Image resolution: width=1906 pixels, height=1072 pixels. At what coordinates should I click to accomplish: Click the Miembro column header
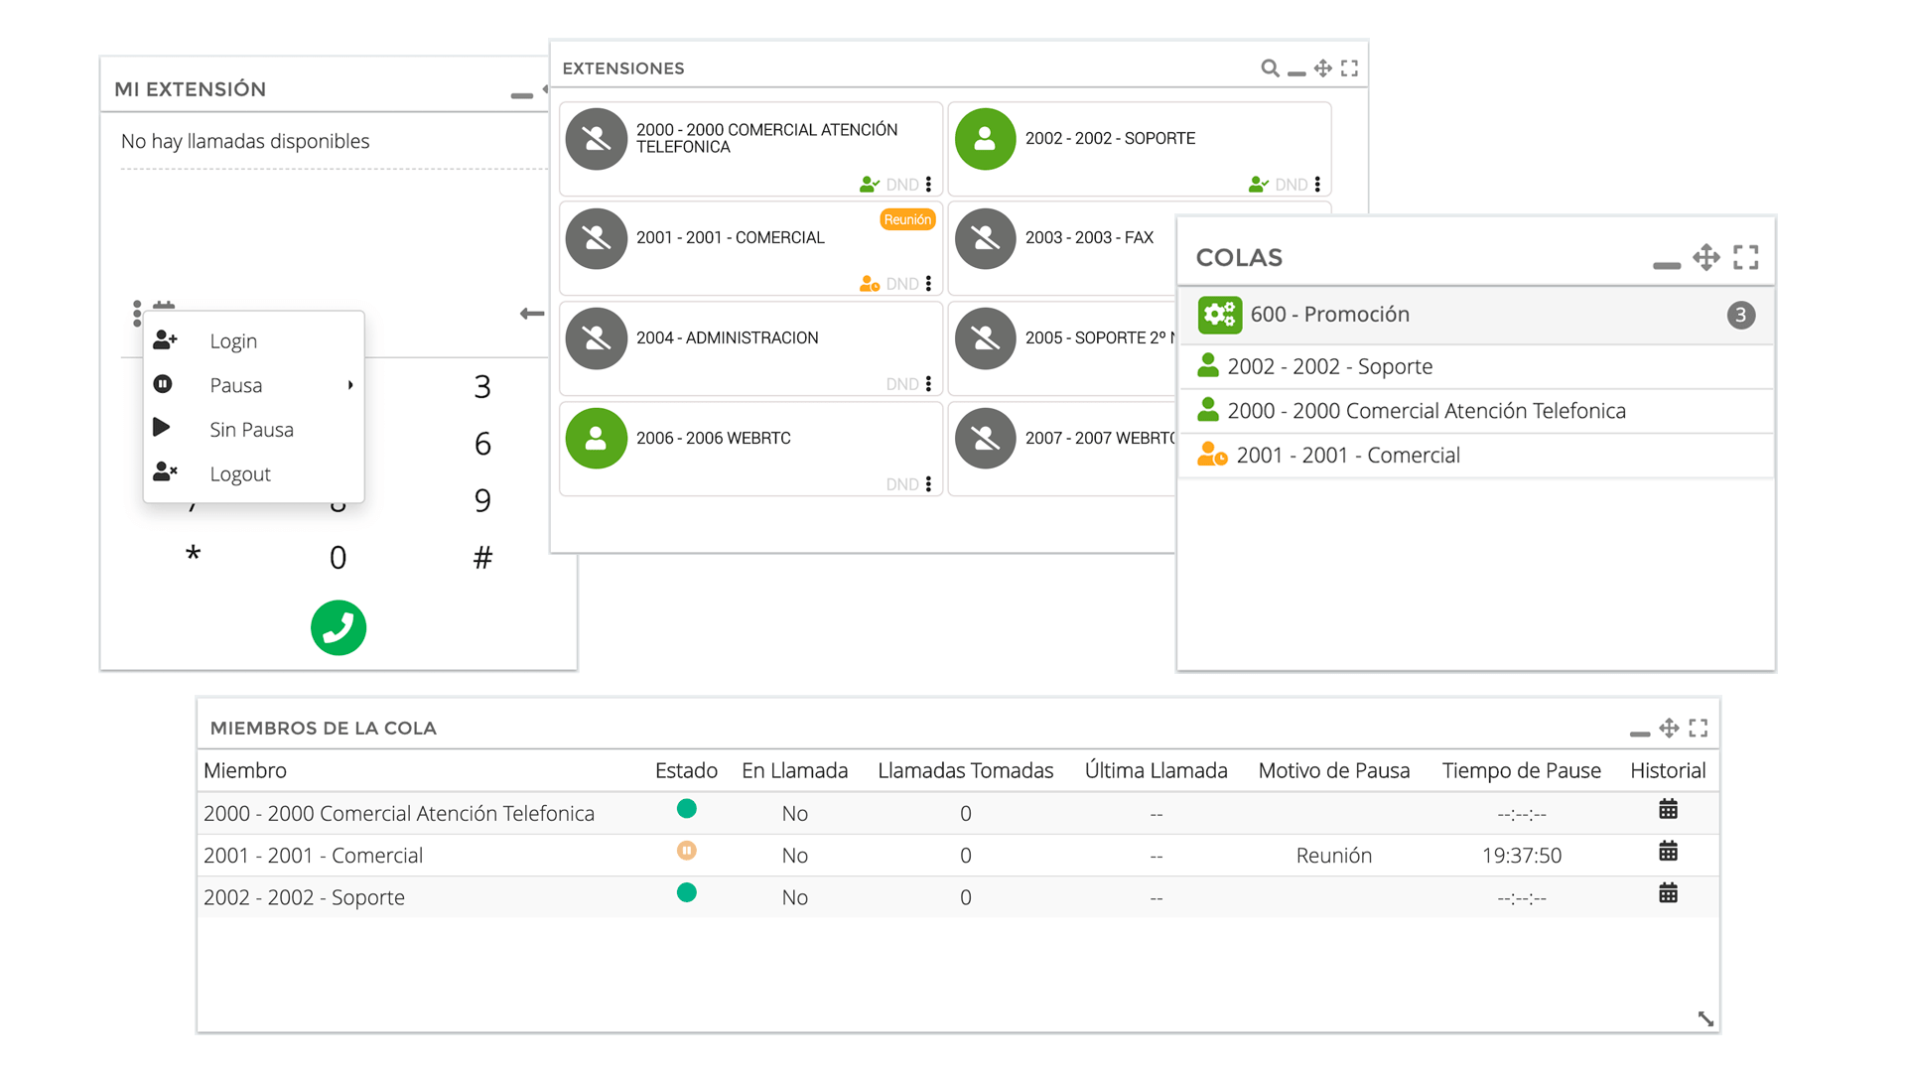point(245,770)
